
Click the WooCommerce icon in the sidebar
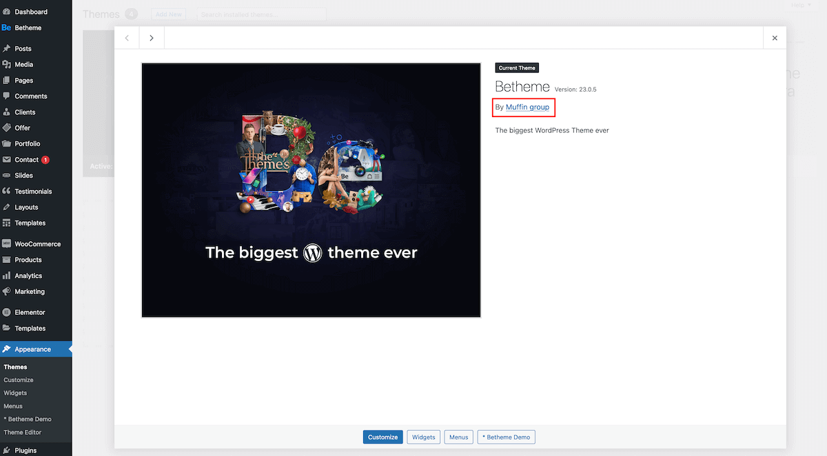click(x=6, y=244)
